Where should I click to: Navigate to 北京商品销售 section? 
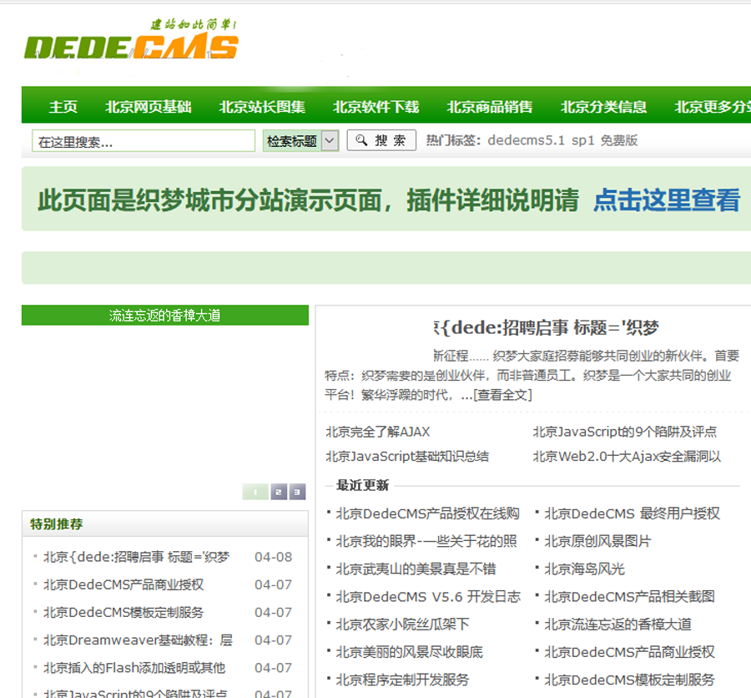489,107
